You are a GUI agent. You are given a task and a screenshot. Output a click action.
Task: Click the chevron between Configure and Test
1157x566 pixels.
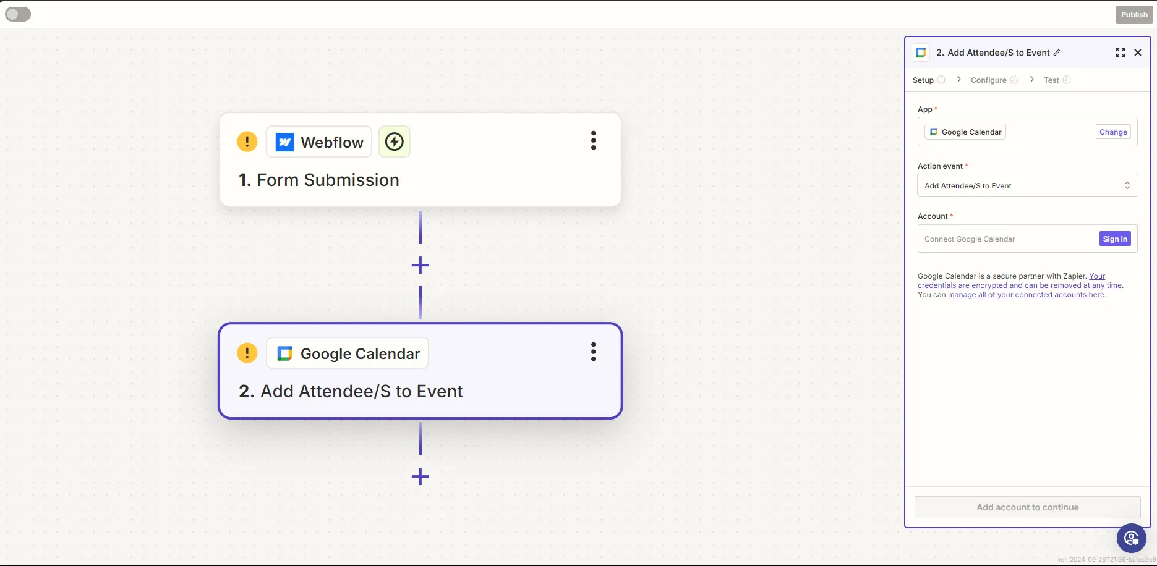point(1032,80)
